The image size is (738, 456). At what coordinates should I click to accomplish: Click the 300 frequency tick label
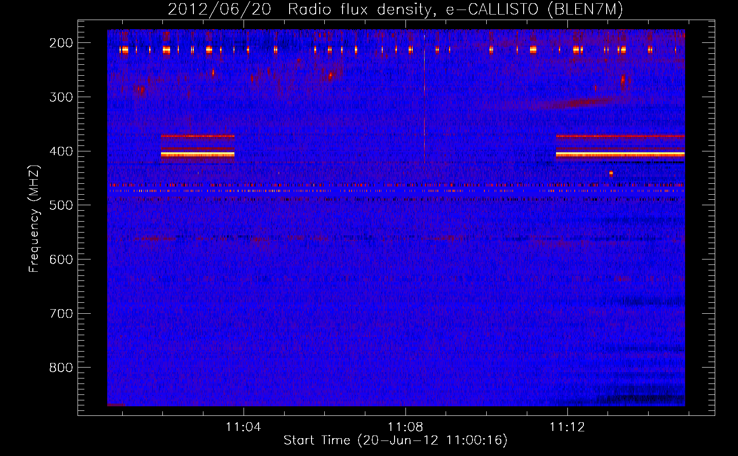pyautogui.click(x=61, y=97)
